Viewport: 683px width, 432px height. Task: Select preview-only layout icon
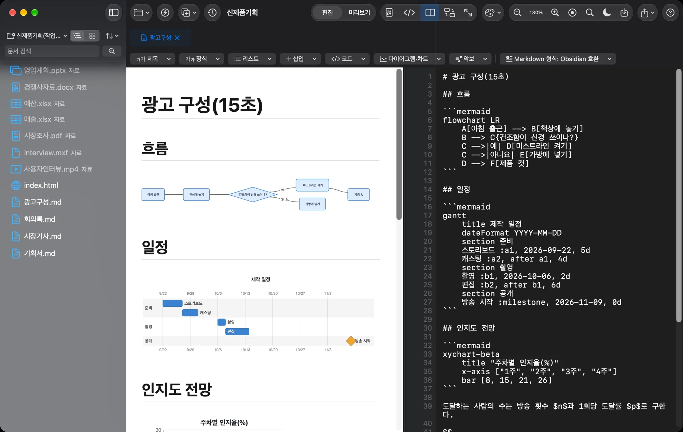389,13
